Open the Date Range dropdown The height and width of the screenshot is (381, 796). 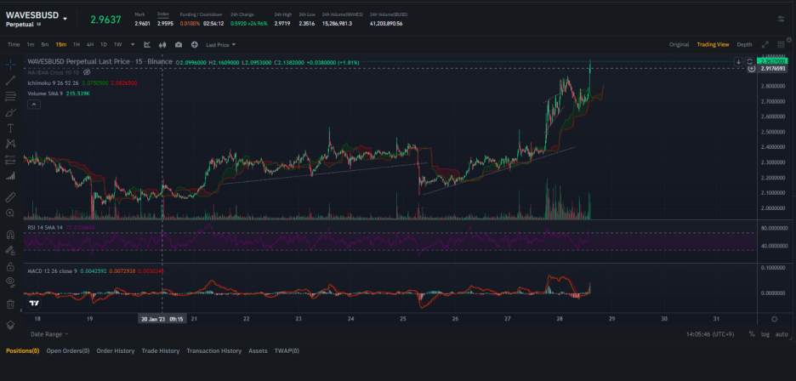pyautogui.click(x=49, y=334)
